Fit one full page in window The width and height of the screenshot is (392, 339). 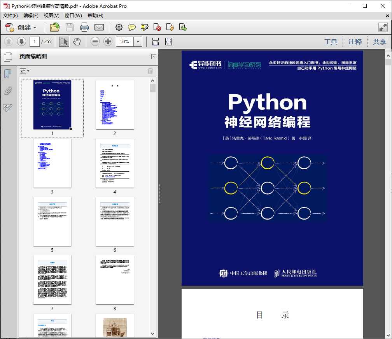(168, 42)
